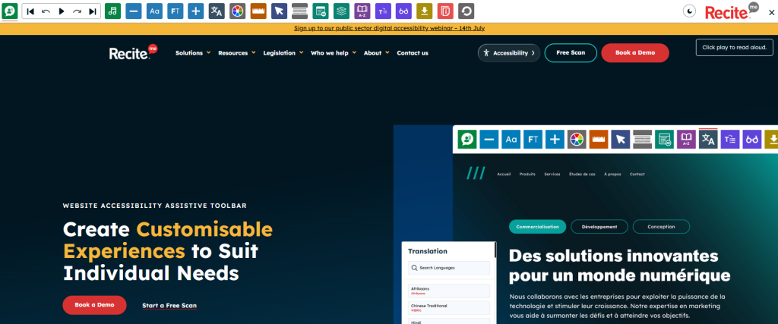
Task: Decrease text size with the minus icon
Action: pyautogui.click(x=134, y=11)
